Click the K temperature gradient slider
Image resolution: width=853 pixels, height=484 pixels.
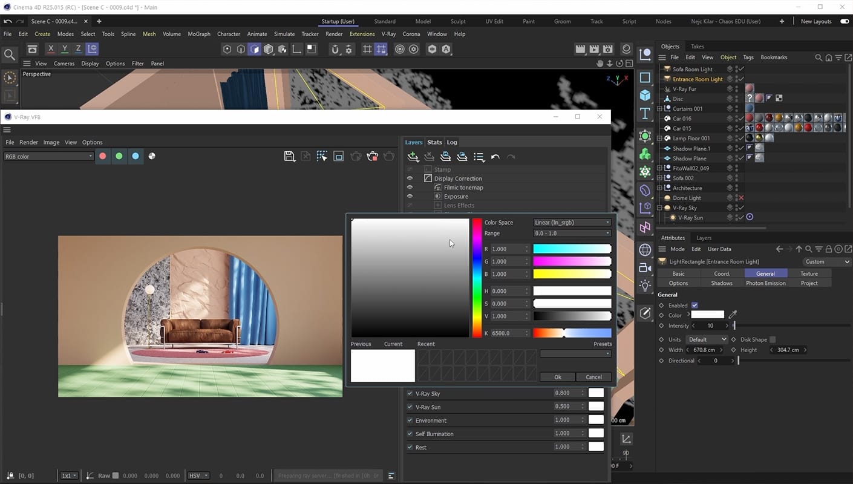coord(572,333)
